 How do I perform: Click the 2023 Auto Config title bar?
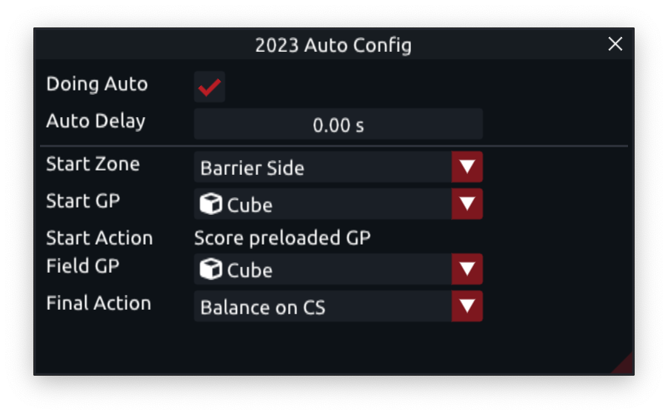[333, 44]
